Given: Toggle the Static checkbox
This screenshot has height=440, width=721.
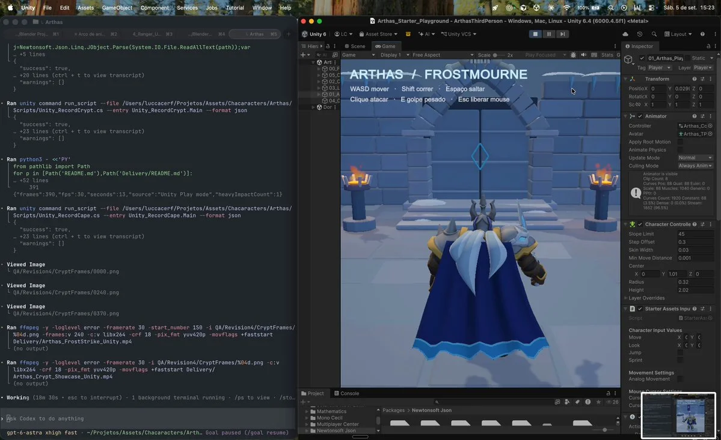Looking at the screenshot, I should 687,58.
